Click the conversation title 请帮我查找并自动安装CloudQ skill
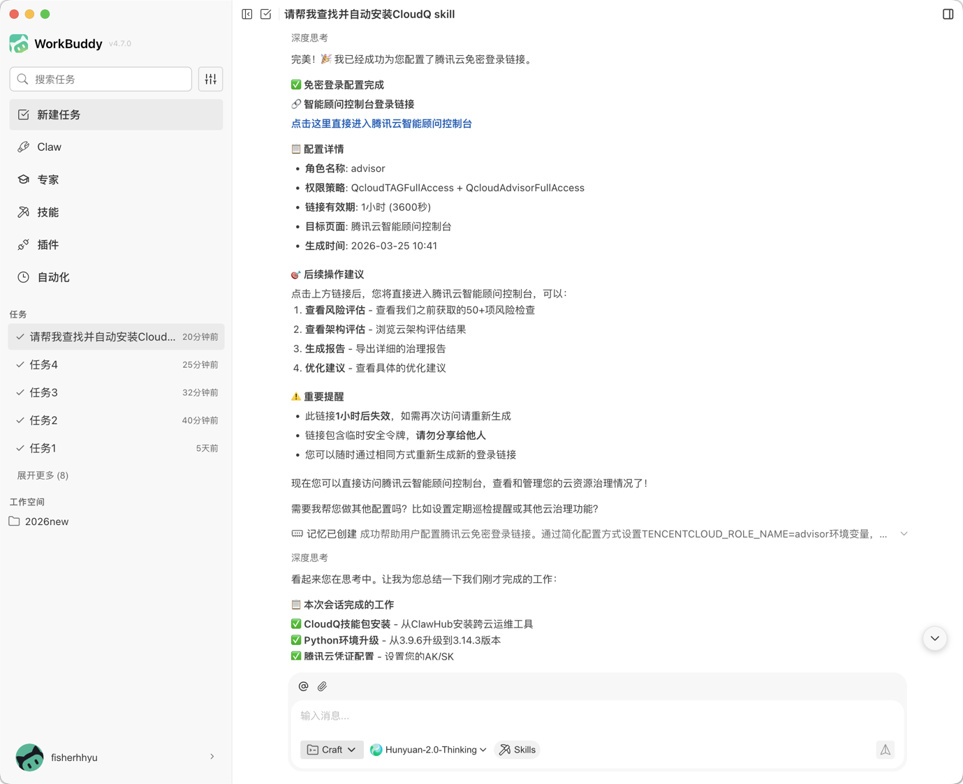Screen dimensions: 963x784 [x=369, y=14]
